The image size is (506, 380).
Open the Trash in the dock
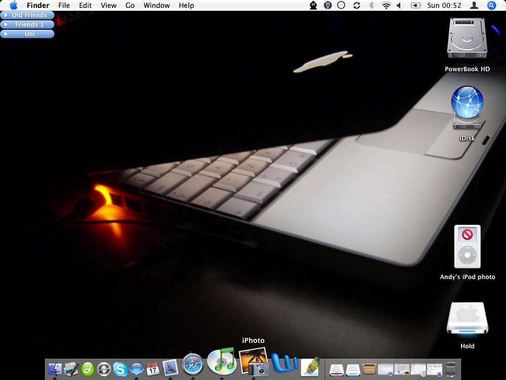[x=451, y=369]
